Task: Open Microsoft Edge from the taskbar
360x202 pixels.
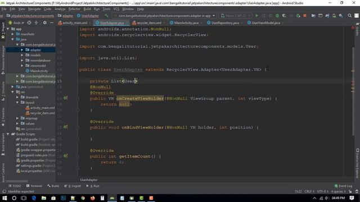Action: (x=34, y=198)
